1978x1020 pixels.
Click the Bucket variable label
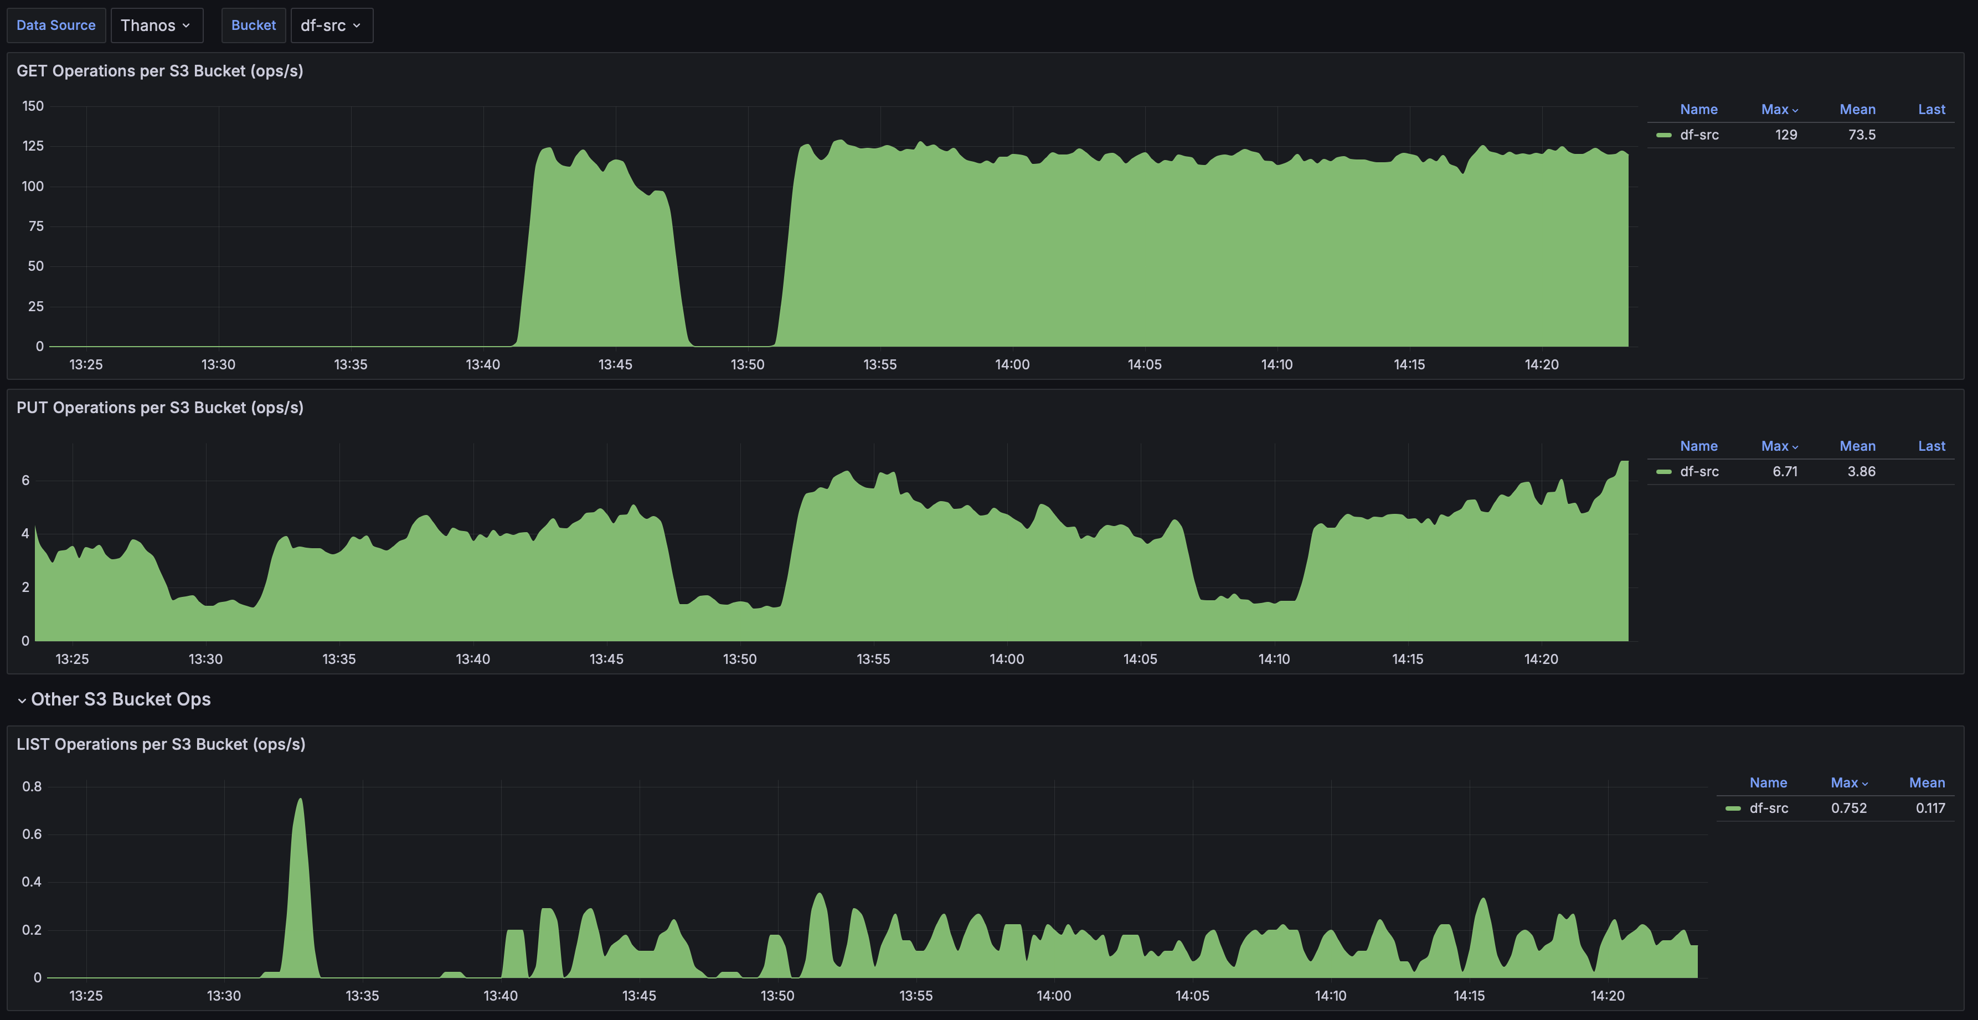(x=253, y=25)
